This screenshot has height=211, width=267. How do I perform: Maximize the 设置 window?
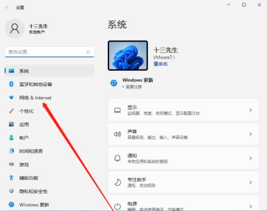[244, 5]
